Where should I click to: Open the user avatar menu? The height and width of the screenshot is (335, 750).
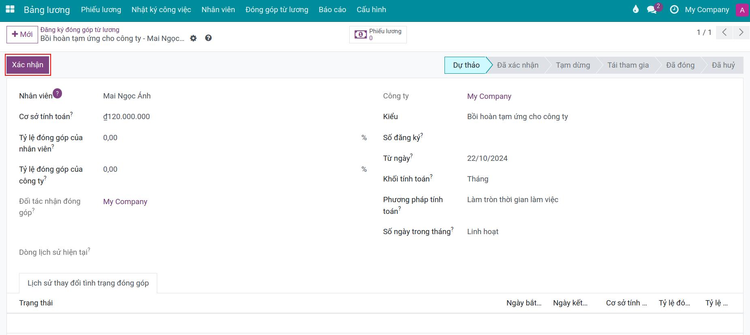coord(742,10)
